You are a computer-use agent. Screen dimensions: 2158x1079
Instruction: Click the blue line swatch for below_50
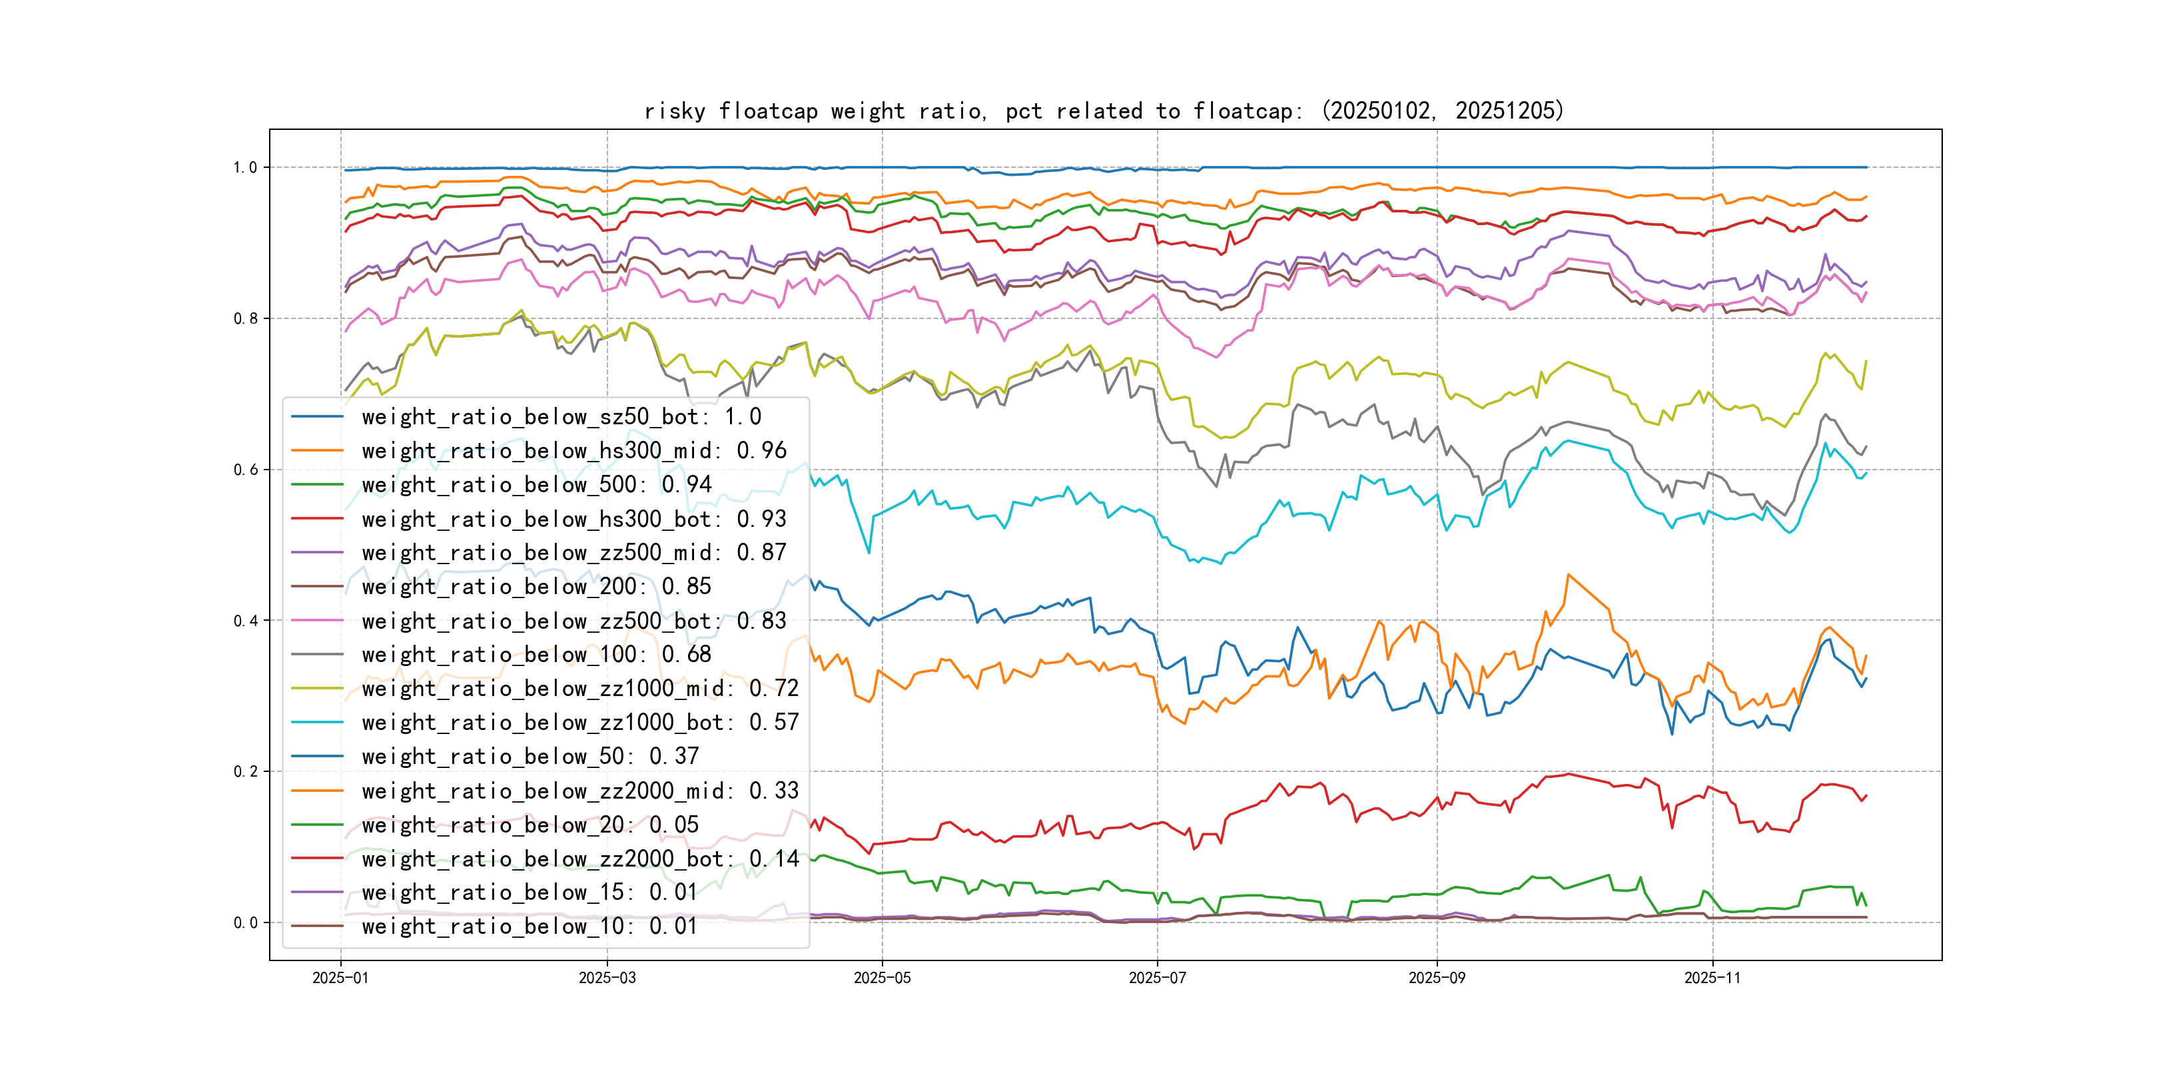(x=316, y=757)
